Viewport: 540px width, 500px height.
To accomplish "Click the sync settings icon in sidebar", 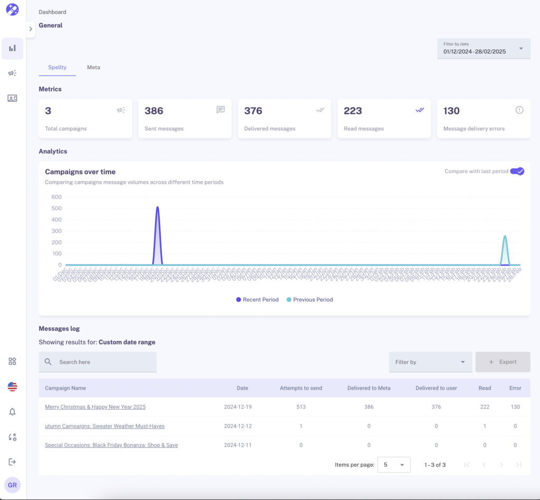I will pos(12,437).
